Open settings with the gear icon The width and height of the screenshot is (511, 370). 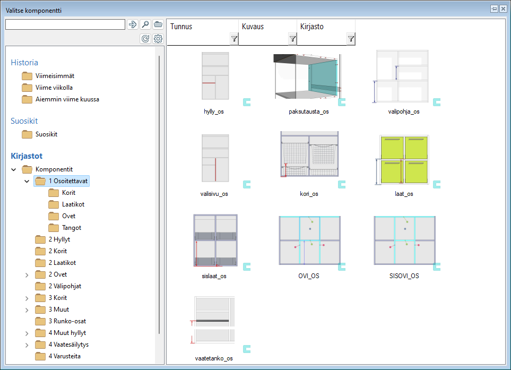click(x=158, y=39)
